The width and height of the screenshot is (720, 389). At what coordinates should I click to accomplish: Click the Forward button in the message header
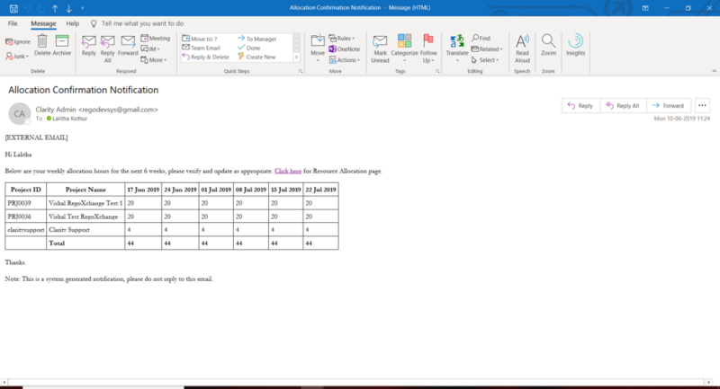[669, 105]
